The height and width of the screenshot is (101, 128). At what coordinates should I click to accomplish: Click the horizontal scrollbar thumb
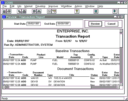click(x=50, y=87)
